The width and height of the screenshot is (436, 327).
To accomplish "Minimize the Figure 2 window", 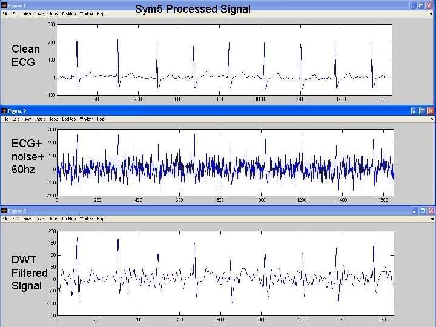I will pos(414,111).
